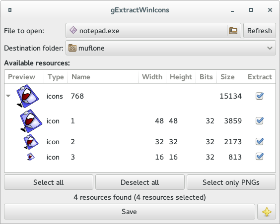Screen dimensions: 280x224
Task: Select the 48x48 icon 1 preview
Action: point(31,121)
